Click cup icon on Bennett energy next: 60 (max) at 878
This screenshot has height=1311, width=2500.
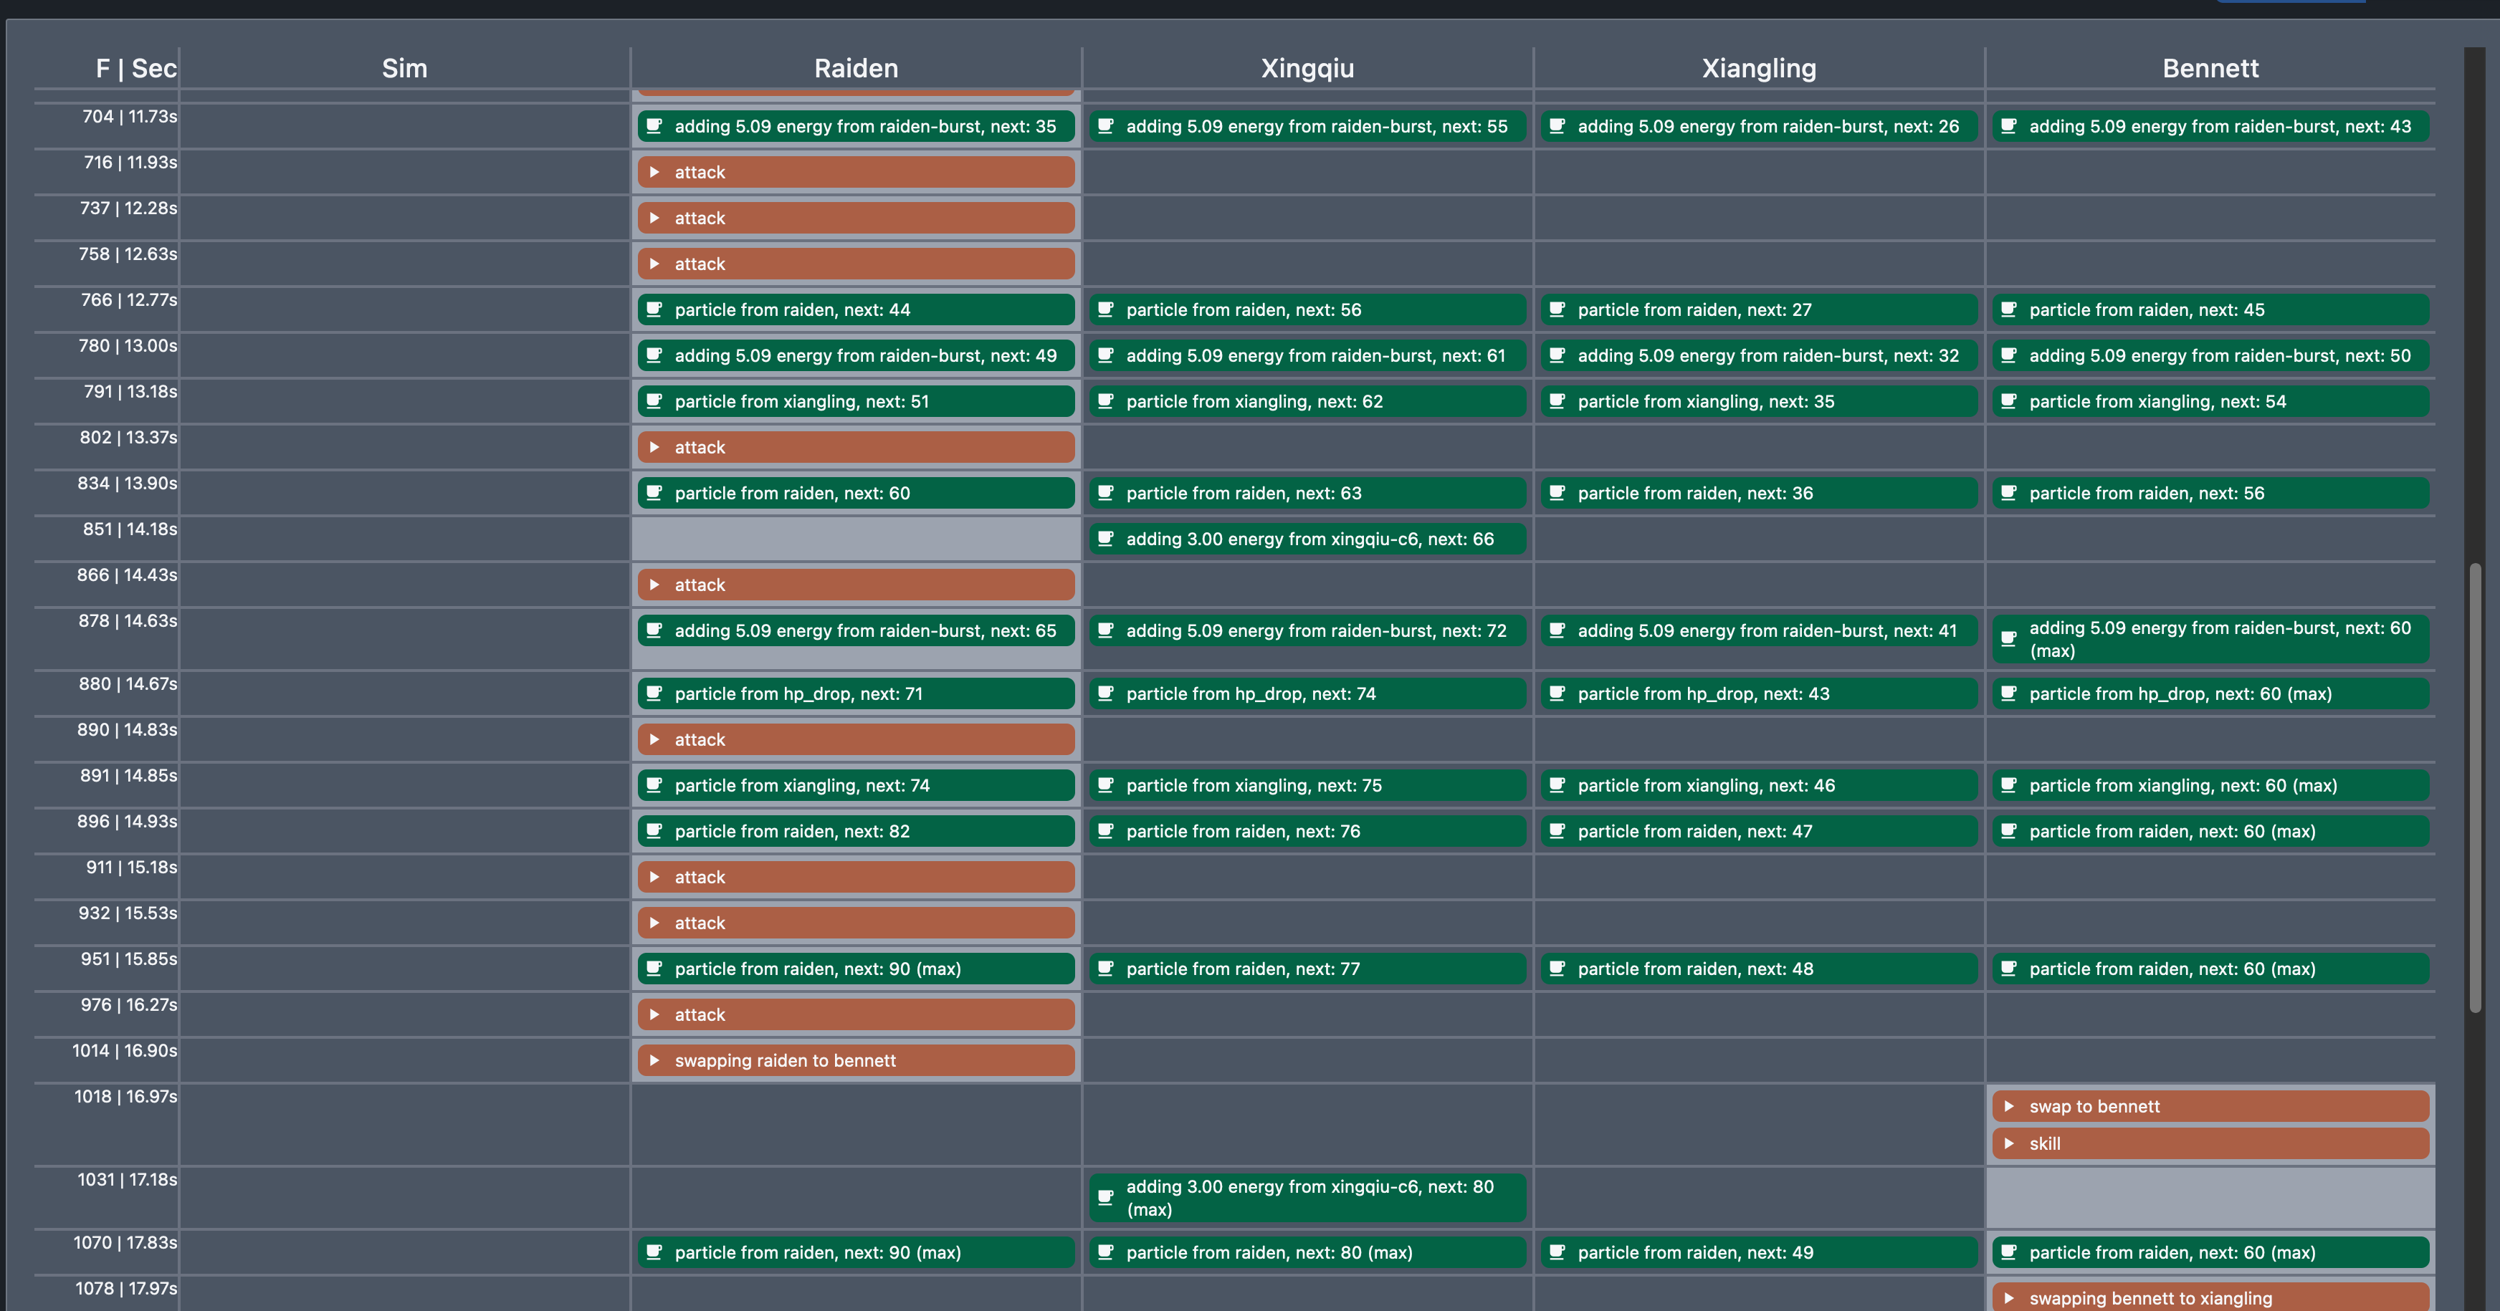[2009, 639]
